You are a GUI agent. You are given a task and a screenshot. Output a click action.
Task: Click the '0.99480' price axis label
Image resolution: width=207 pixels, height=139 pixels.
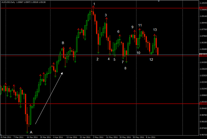(x=203, y=108)
